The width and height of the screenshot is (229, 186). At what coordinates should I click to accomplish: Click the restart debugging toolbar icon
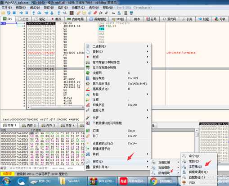coord(9,13)
